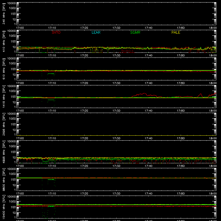Image resolution: width=221 pixels, height=221 pixels.
Task: Click the red SVTO legend label
Action: (x=56, y=32)
